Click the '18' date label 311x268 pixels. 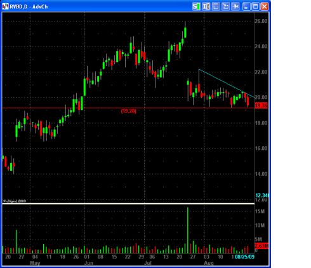[x=62, y=257]
